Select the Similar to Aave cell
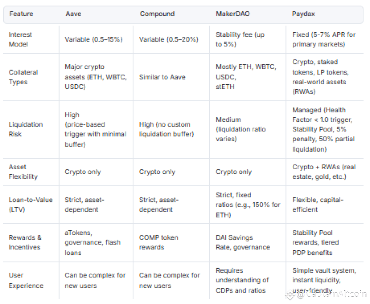This screenshot has width=370, height=304. [x=162, y=77]
